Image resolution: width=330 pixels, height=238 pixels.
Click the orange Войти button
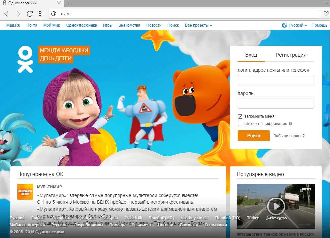tap(254, 136)
